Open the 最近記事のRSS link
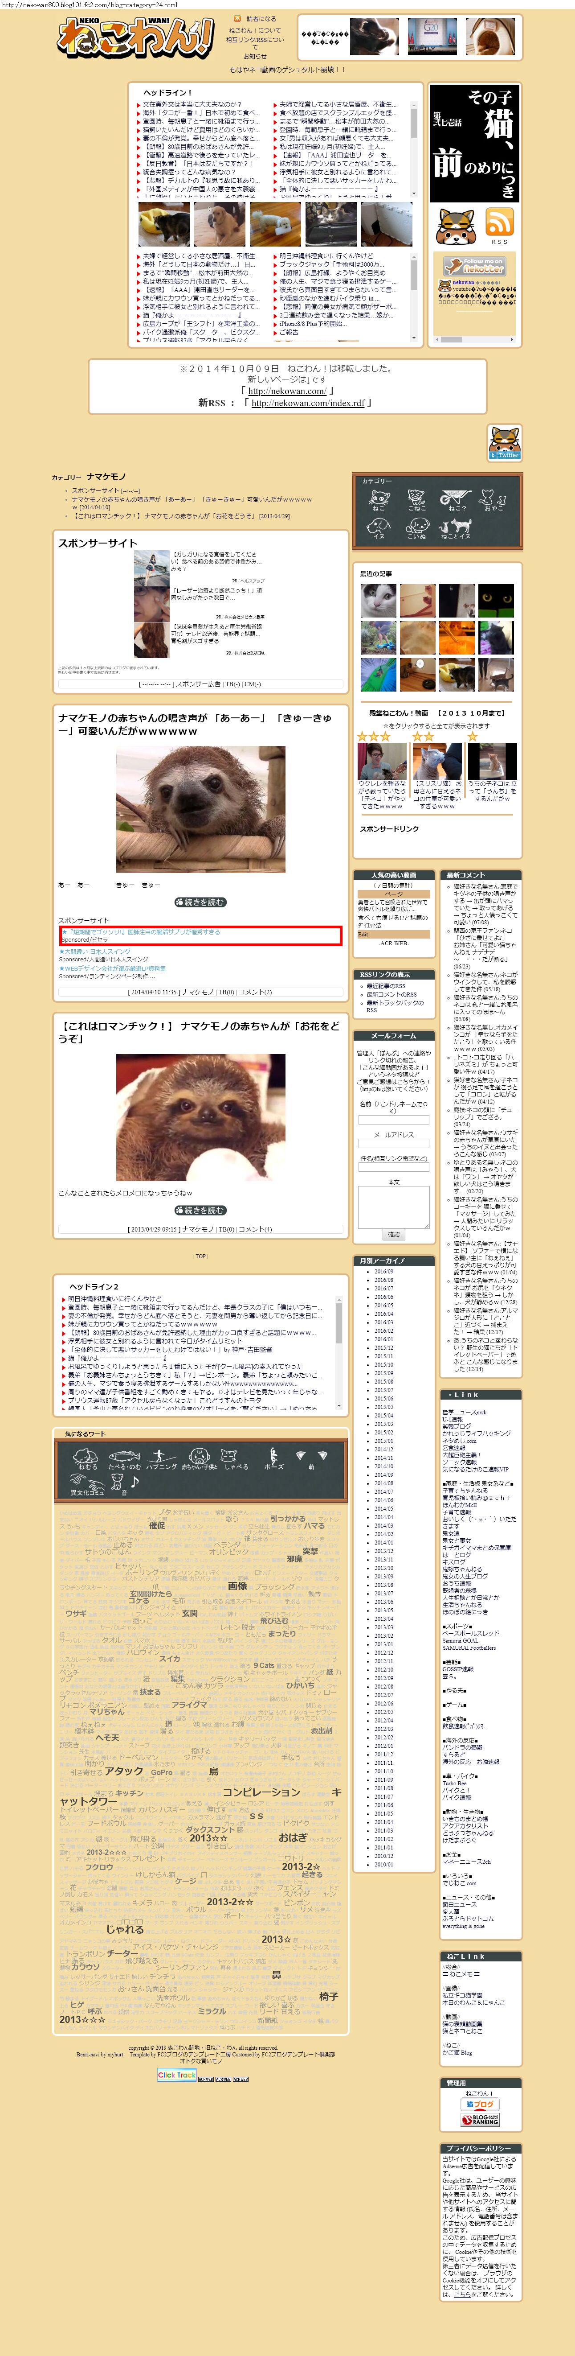Viewport: 575px width, 2356px height. (386, 986)
